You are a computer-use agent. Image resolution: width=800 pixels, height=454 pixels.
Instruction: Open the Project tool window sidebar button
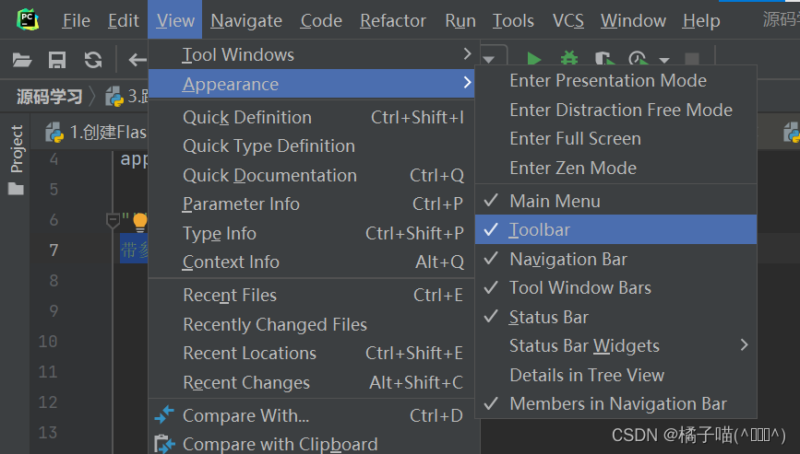click(17, 159)
